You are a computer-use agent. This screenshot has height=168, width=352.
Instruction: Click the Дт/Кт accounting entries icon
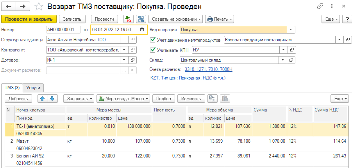pos(128,19)
